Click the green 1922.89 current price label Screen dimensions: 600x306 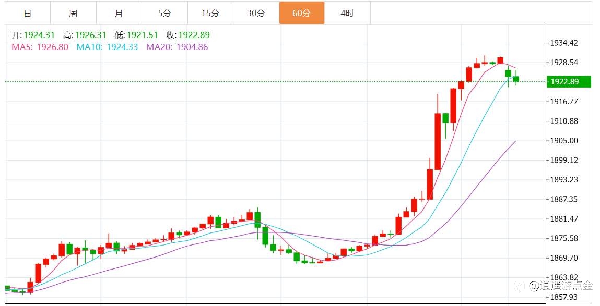pos(568,81)
